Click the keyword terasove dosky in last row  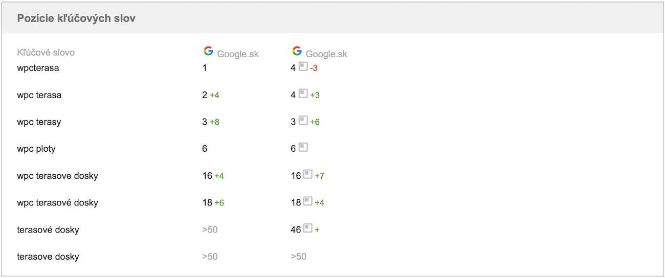coord(48,257)
